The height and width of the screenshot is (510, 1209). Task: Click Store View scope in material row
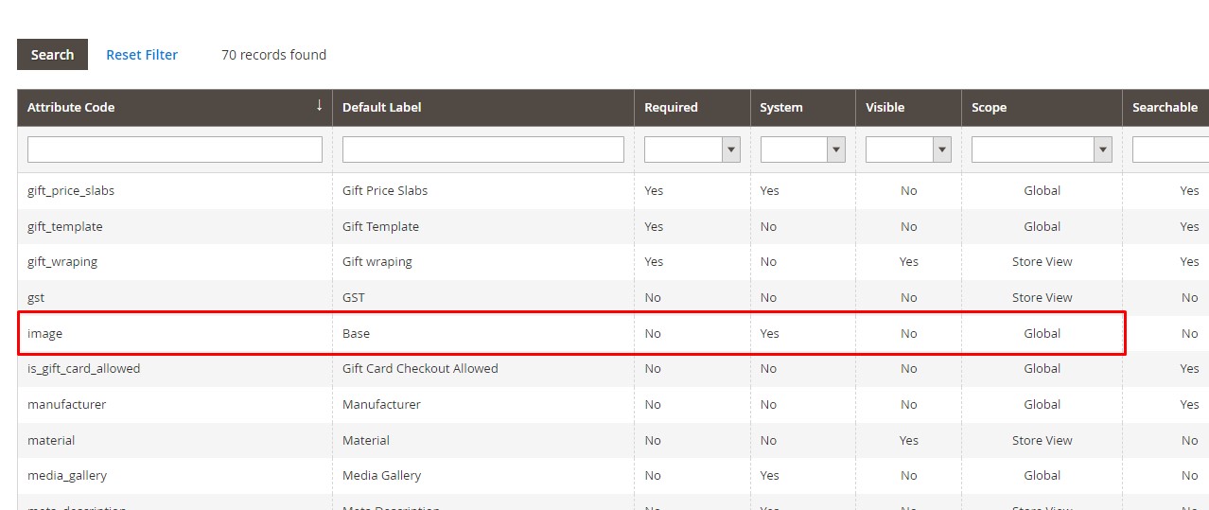(1042, 440)
